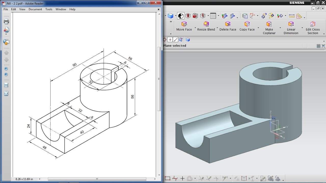Open dropdown arrow beside the Offset Curve tool
This screenshot has height=183, width=326.
tap(195, 179)
